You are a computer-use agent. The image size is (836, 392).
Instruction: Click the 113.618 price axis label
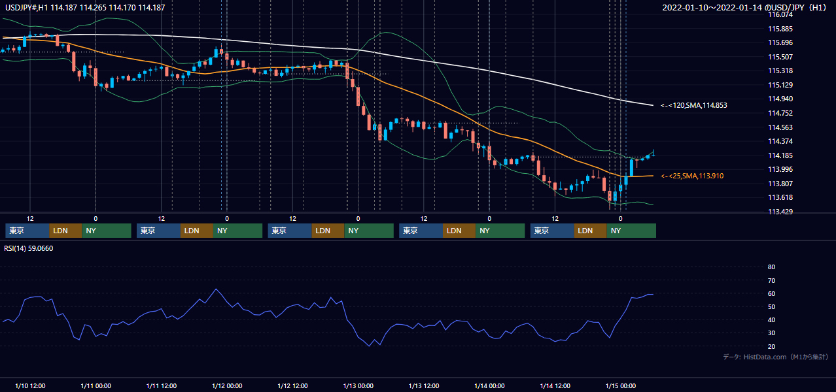pyautogui.click(x=780, y=197)
